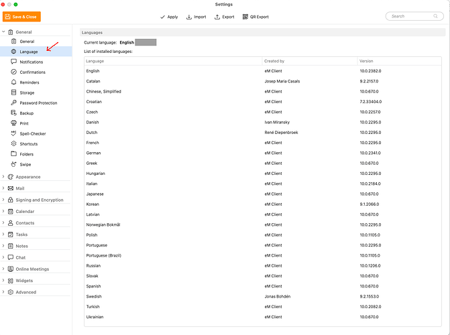Choose German from the list
The width and height of the screenshot is (450, 335).
click(x=263, y=153)
